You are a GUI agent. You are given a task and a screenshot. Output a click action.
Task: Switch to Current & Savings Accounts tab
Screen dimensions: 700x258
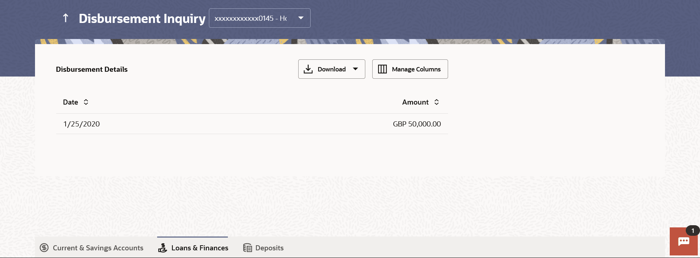click(92, 248)
